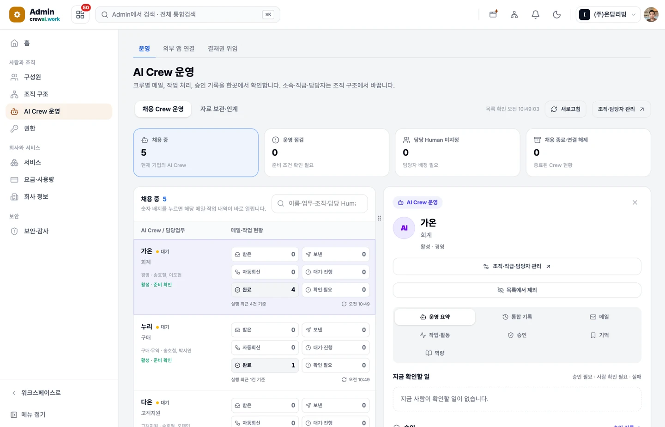665x427 pixels.
Task: Open 다온 보낸 mail badge
Action: pos(336,405)
